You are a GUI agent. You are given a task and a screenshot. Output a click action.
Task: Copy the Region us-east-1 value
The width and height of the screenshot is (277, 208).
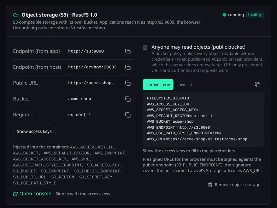tap(128, 115)
